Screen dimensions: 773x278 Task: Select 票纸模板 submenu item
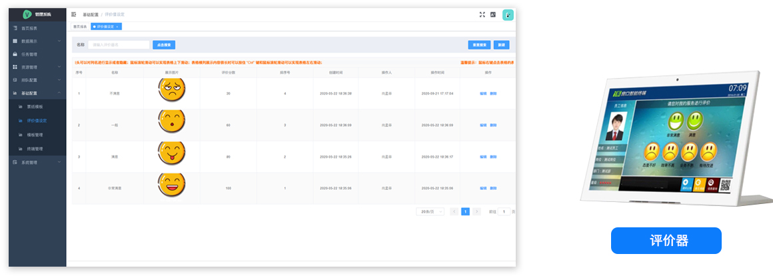(35, 107)
